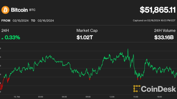The width and height of the screenshot is (177, 99).
Task: Select the Bitcoin name heading
Action: click(19, 10)
